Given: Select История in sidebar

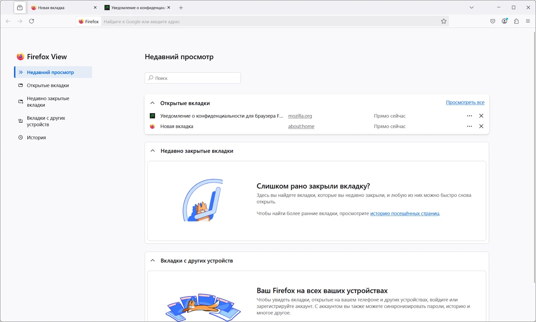Looking at the screenshot, I should coord(53,138).
